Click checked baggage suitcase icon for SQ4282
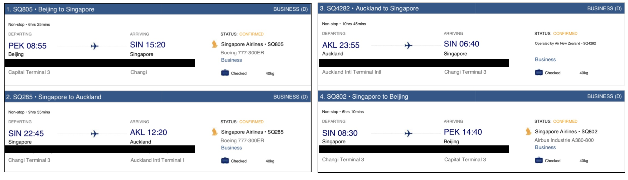628x180 pixels. click(539, 72)
